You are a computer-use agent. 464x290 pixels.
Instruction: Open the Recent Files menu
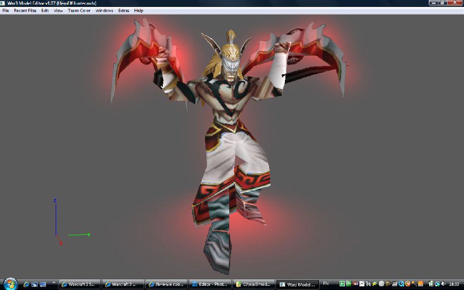point(25,10)
